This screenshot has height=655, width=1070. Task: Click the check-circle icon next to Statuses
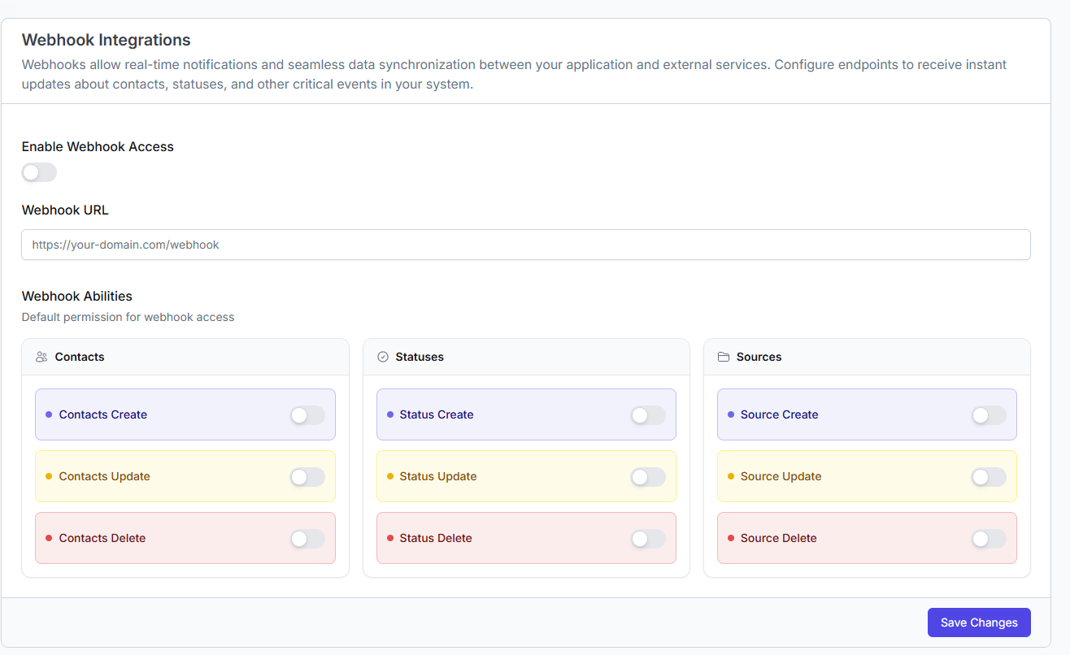382,356
